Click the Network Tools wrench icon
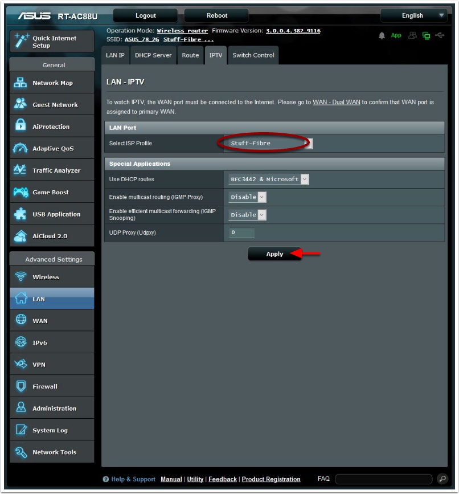Viewport: 459px width, 494px height. [x=21, y=452]
